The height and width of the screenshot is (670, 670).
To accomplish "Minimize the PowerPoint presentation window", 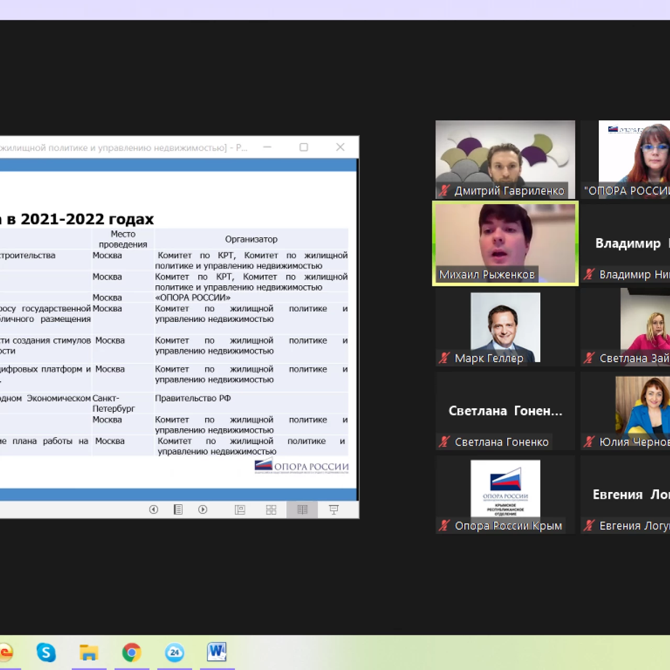I will click(x=267, y=147).
